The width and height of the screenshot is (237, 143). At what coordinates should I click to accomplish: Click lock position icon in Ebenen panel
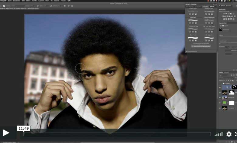[228, 81]
